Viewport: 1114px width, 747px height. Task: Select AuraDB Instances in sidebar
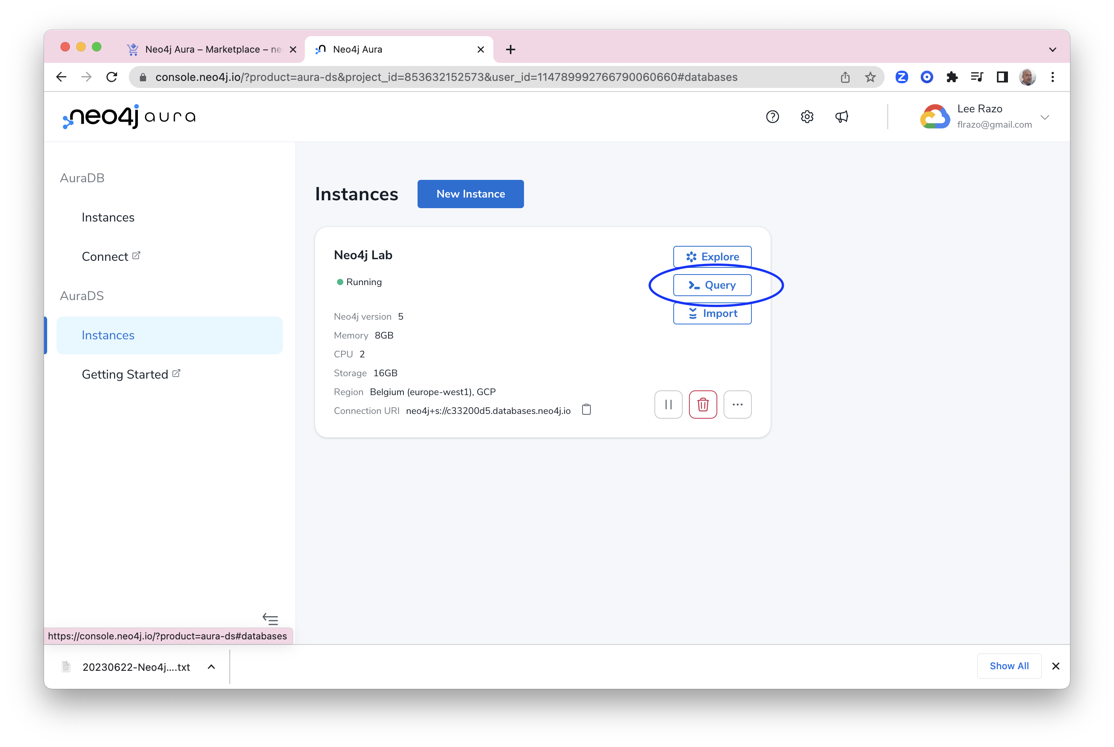coord(108,217)
